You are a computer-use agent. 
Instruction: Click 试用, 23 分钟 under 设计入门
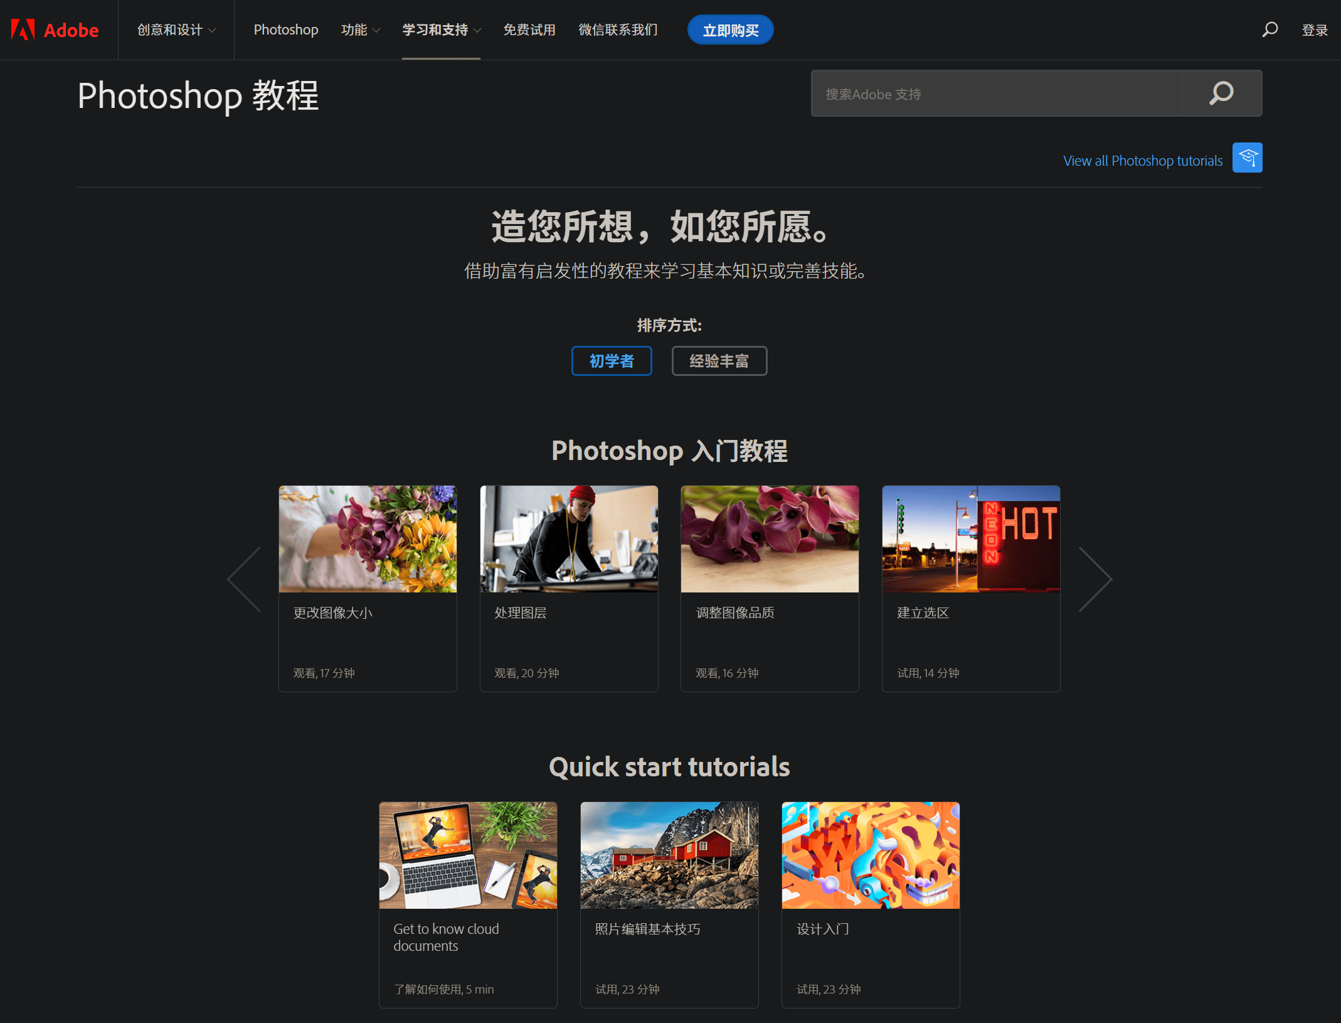pyautogui.click(x=829, y=989)
